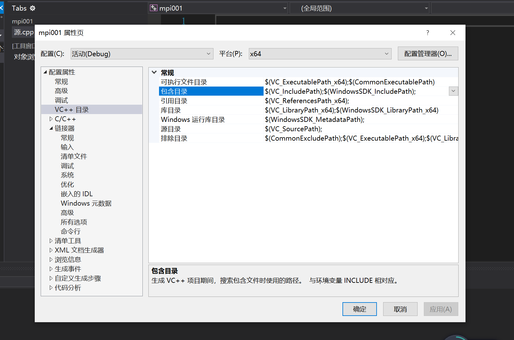Click the 确定 button
This screenshot has width=514, height=340.
[359, 309]
